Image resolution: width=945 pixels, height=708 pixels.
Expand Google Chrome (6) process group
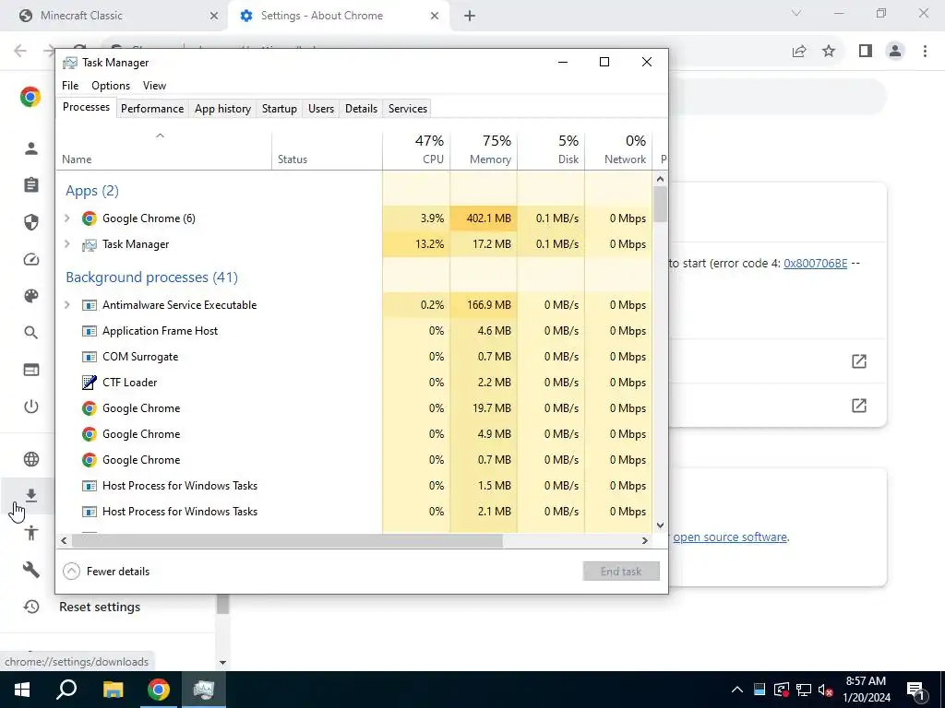[x=66, y=218]
